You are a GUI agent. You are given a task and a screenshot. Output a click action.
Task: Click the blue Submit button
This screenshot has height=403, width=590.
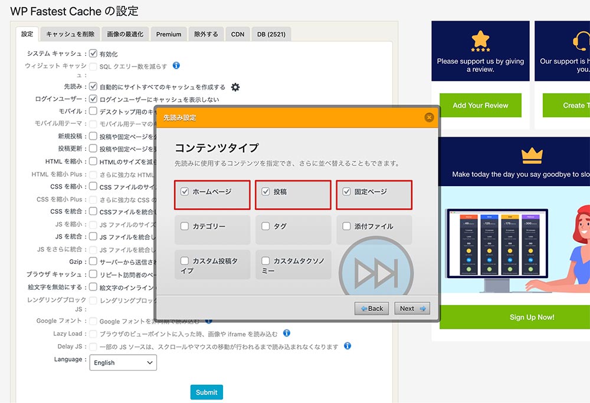206,392
